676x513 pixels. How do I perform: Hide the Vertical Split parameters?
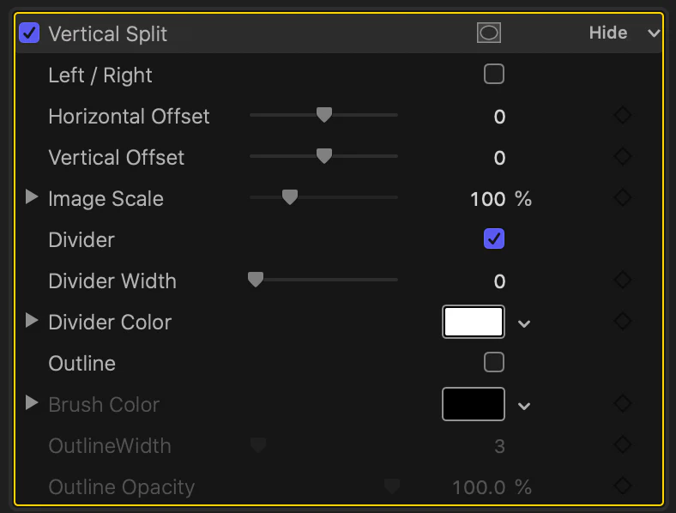click(608, 33)
